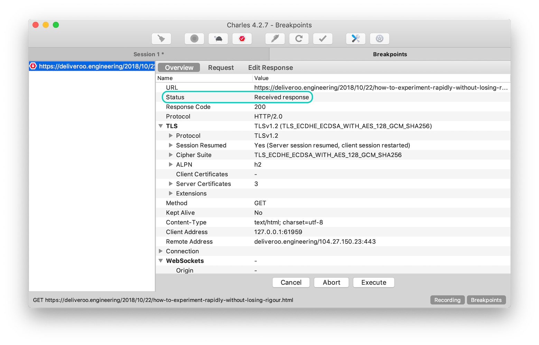Open the Tools wrench icon
The image size is (539, 345).
[x=356, y=39]
